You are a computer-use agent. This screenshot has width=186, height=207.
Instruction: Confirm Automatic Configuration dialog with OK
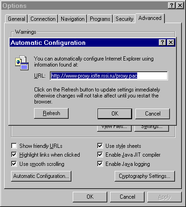click(x=115, y=114)
